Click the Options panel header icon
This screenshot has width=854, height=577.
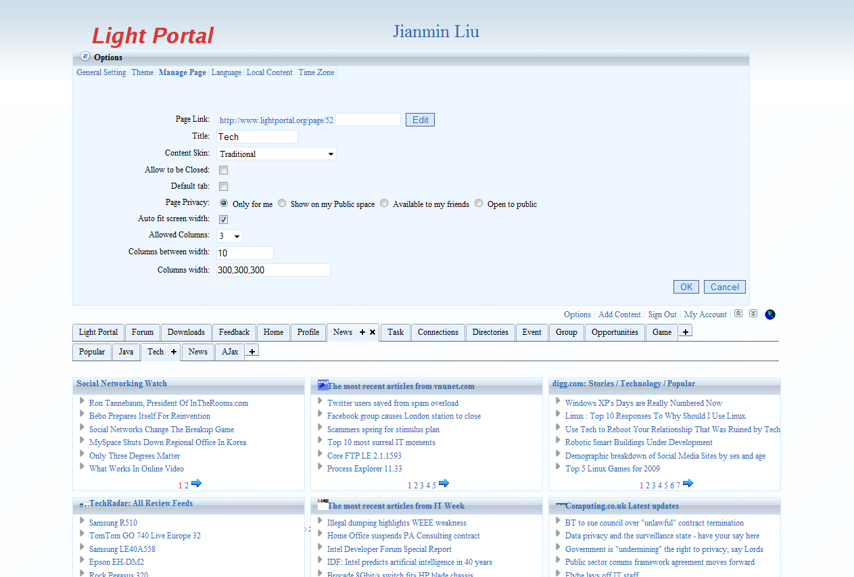85,57
